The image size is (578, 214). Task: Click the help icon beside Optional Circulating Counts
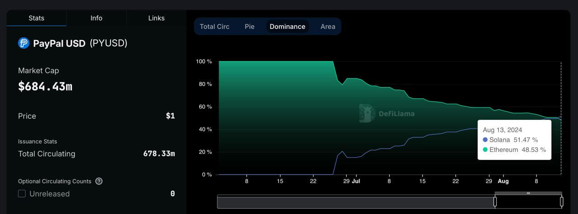99,181
